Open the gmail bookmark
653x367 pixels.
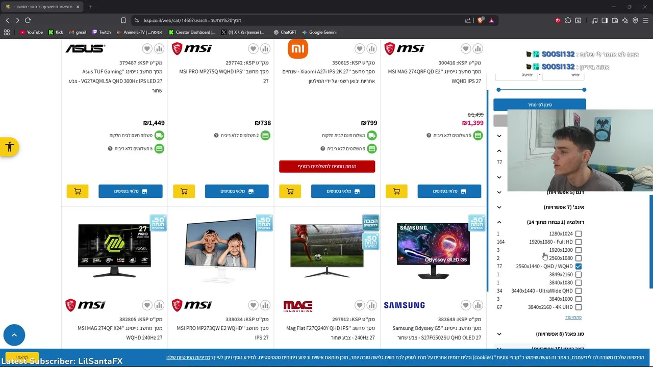point(78,32)
